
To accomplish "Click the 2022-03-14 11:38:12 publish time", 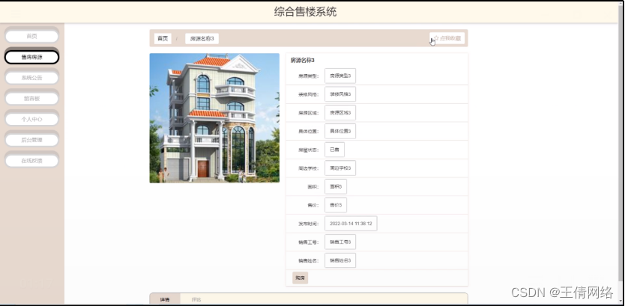I will pyautogui.click(x=351, y=224).
